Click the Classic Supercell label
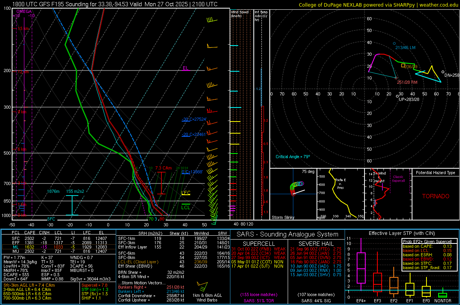 click(398, 179)
